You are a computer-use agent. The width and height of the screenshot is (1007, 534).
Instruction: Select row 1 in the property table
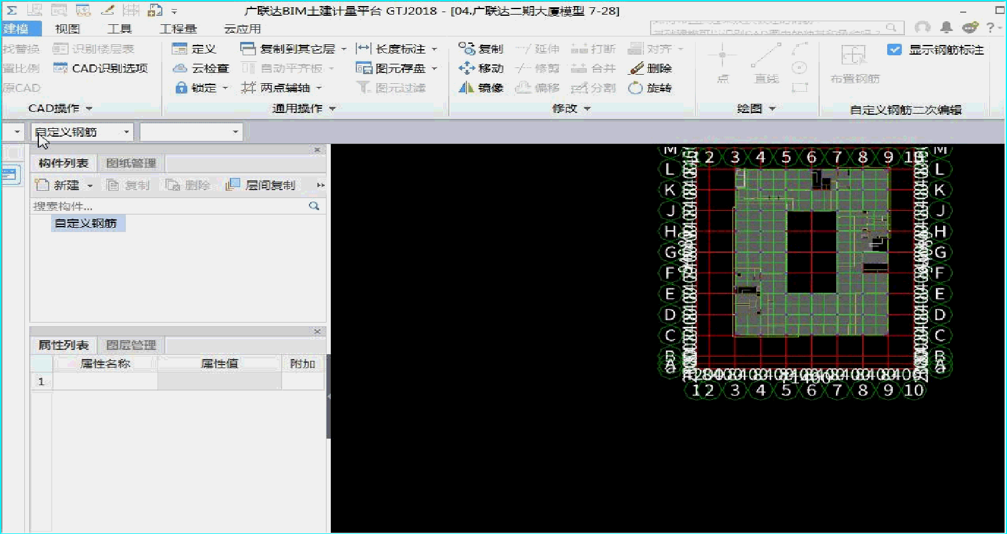point(41,382)
